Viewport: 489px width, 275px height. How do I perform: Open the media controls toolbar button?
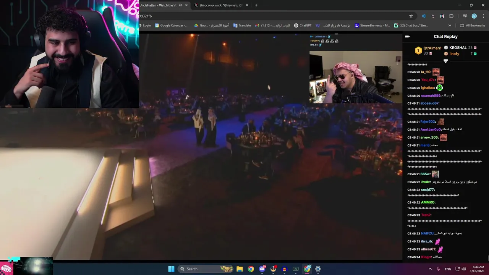click(465, 16)
